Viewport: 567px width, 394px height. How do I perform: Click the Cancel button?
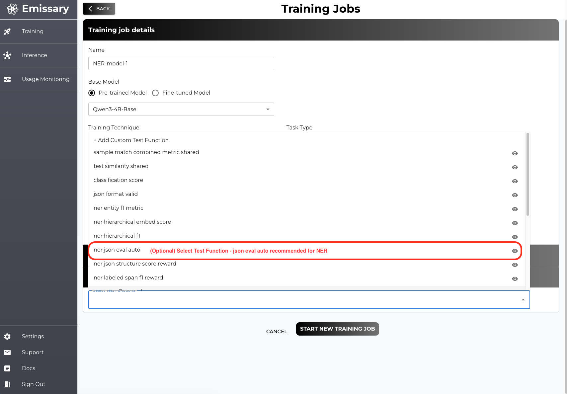(277, 332)
